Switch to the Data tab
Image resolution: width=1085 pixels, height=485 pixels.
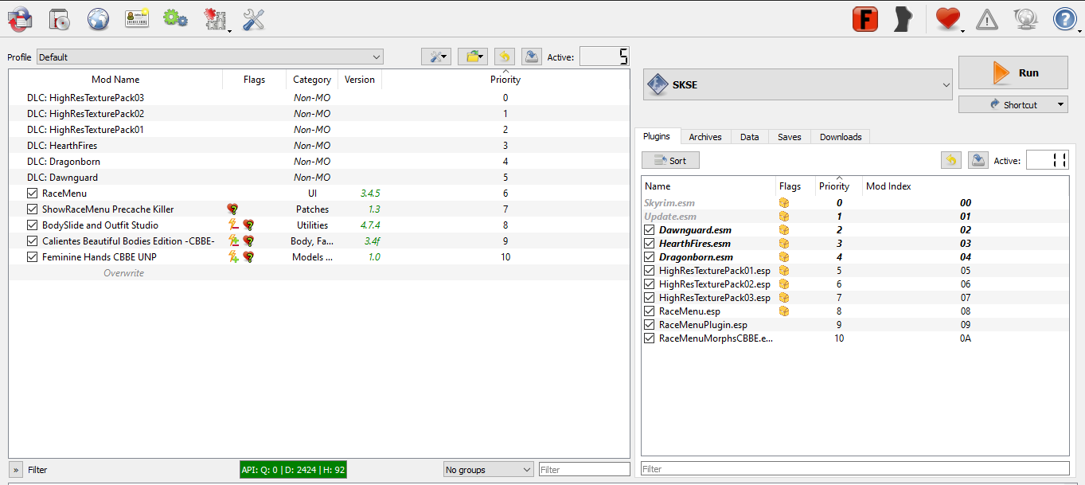(x=749, y=137)
